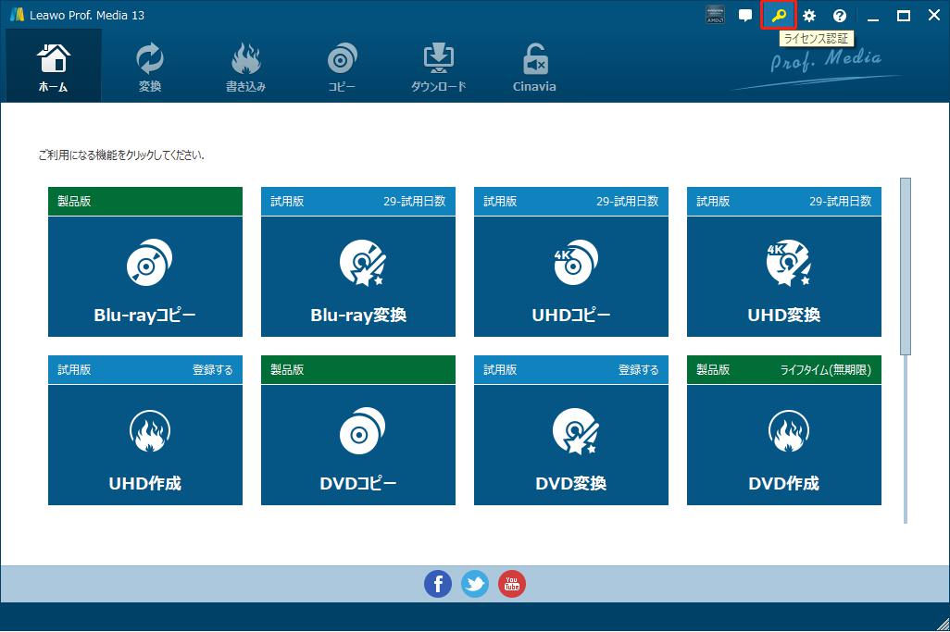The height and width of the screenshot is (632, 950).
Task: Click 試用版 label on the UHD作成 tile
Action: click(74, 369)
